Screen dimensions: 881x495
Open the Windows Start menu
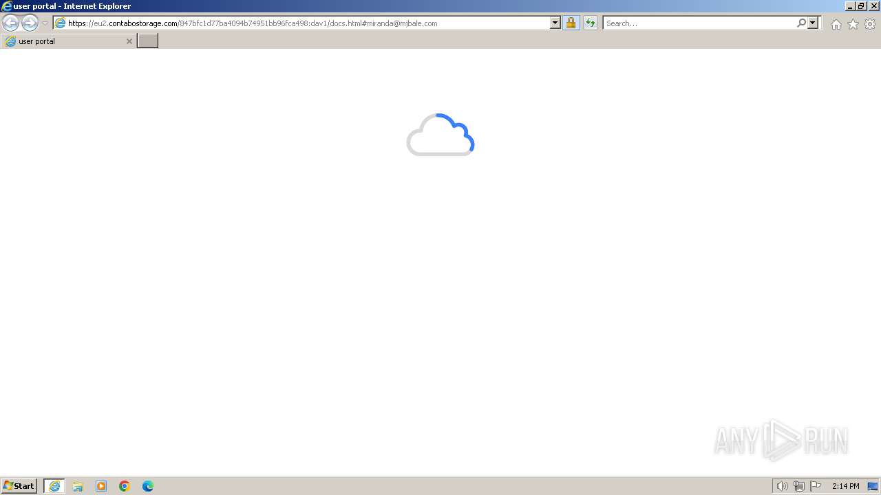point(19,486)
